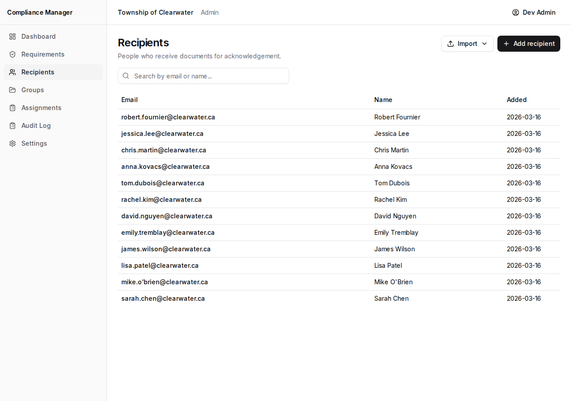Click the Admin label in header
This screenshot has height=401, width=571.
point(210,12)
